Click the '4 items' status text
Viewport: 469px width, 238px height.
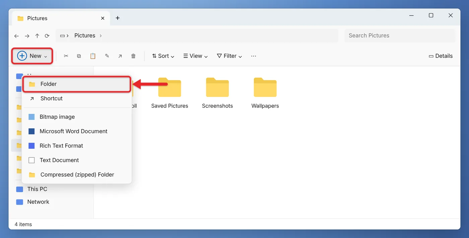tap(23, 224)
